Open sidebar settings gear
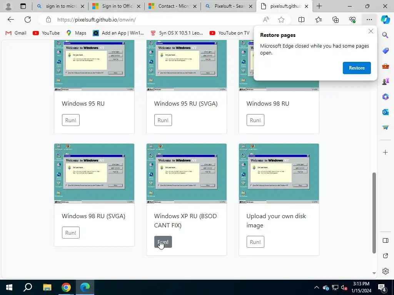Image resolution: width=394 pixels, height=295 pixels. pyautogui.click(x=385, y=271)
